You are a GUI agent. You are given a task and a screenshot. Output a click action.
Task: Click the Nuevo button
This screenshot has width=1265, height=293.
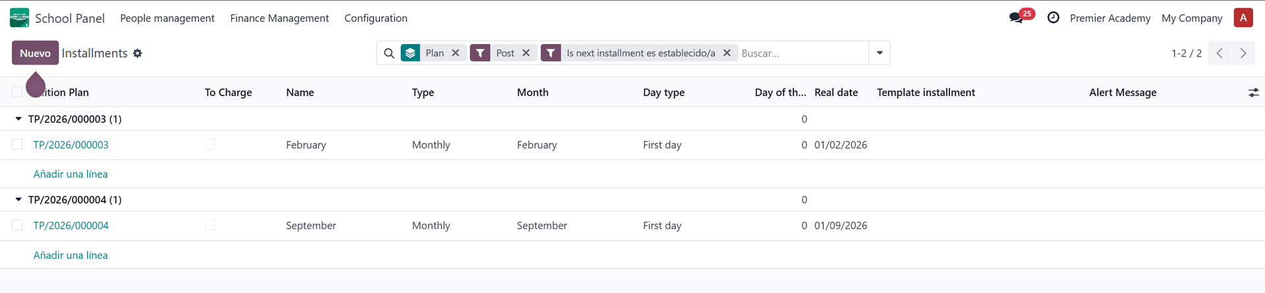click(35, 53)
